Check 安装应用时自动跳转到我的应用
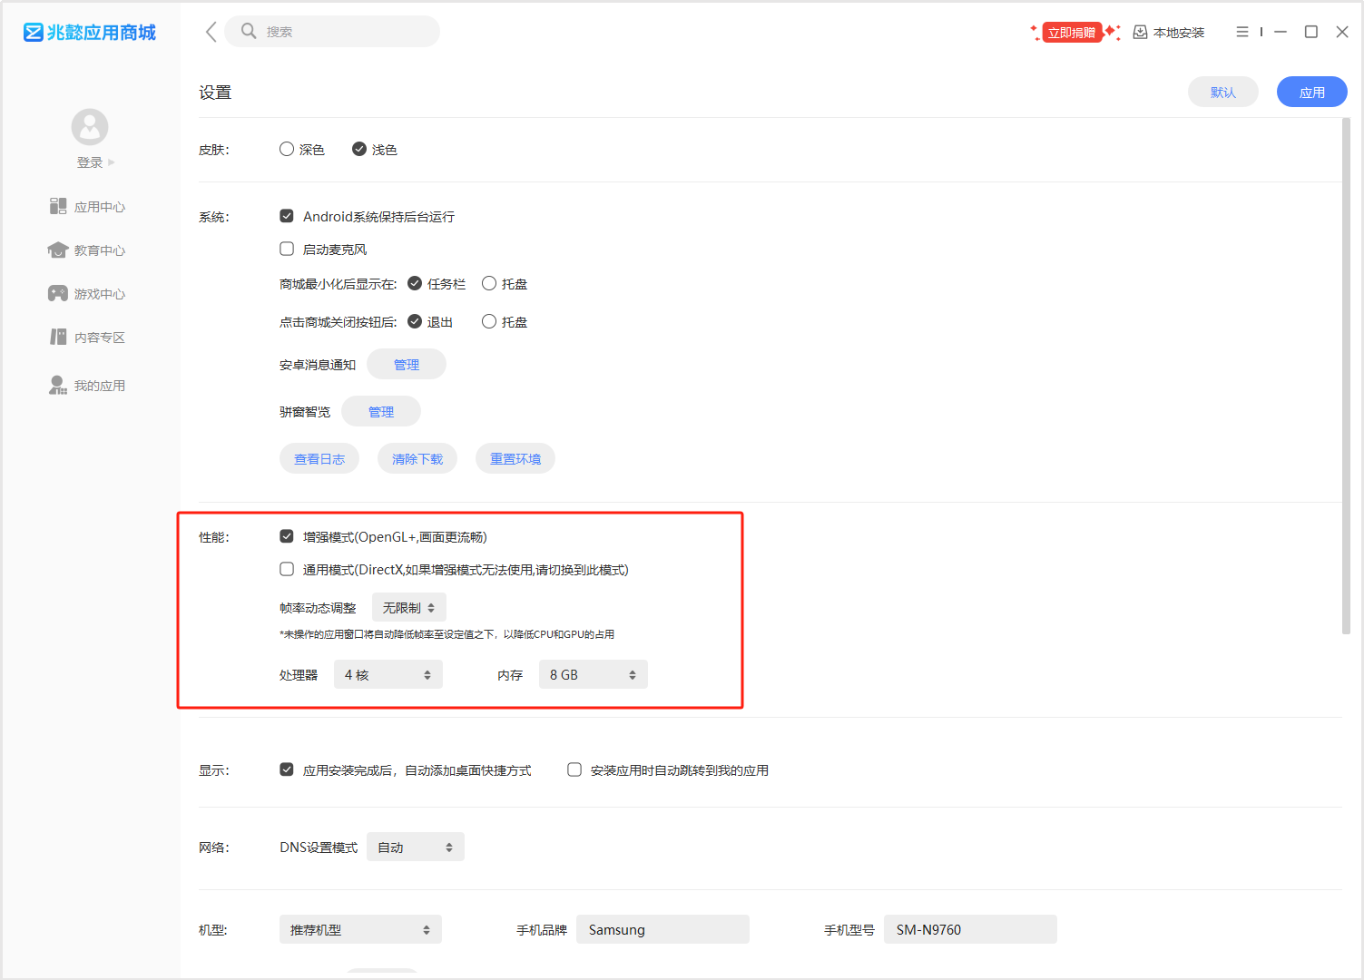 pyautogui.click(x=574, y=770)
